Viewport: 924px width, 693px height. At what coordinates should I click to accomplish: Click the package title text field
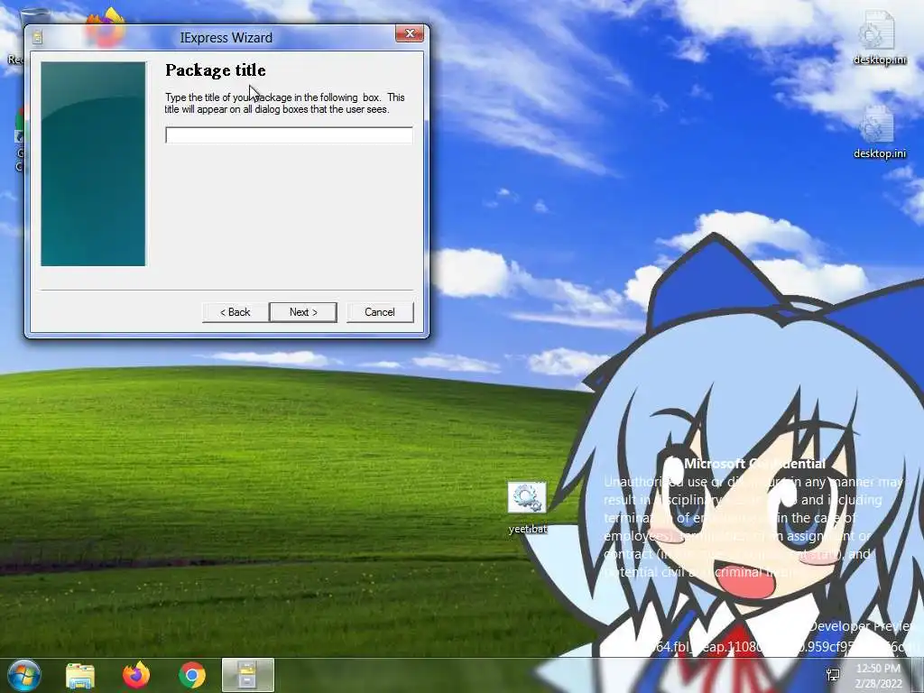[x=289, y=135]
